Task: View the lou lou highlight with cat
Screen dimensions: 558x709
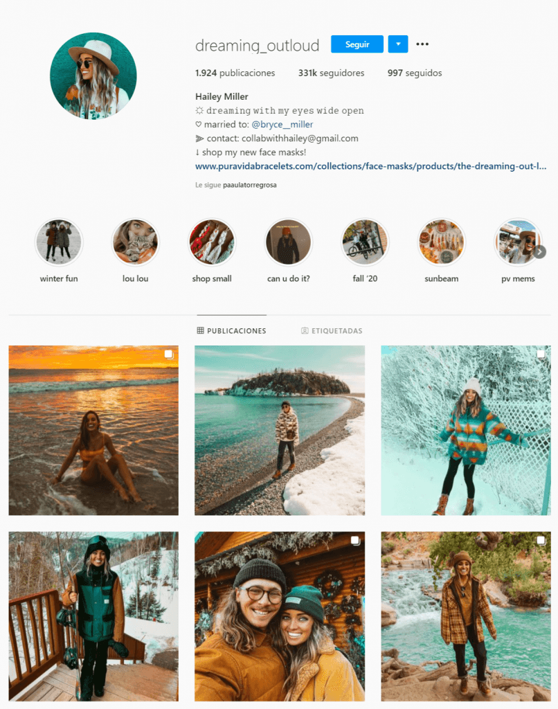Action: tap(135, 242)
